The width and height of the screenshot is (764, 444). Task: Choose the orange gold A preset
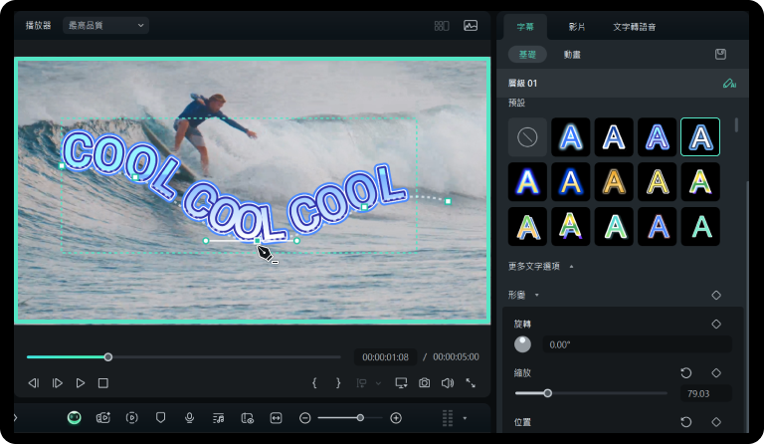pos(614,182)
